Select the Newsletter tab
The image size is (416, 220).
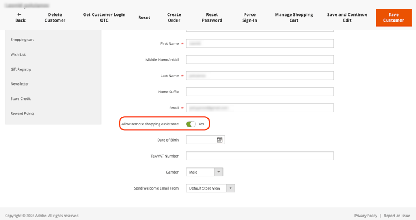[19, 84]
